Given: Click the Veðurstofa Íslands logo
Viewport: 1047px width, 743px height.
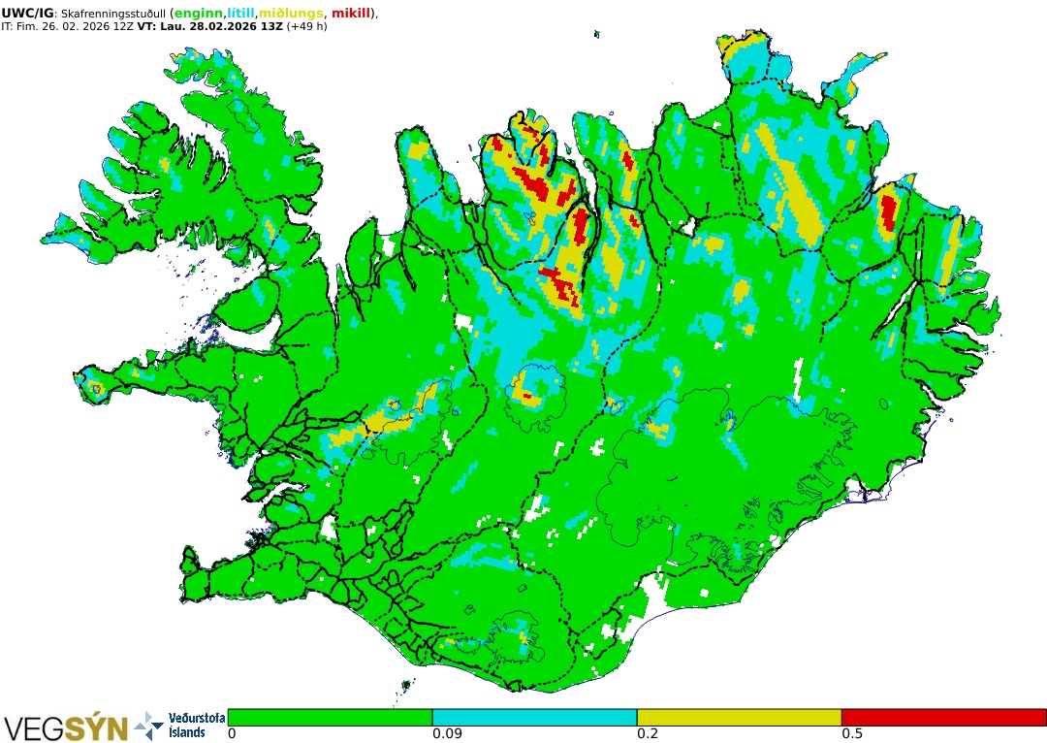Looking at the screenshot, I should click(x=179, y=726).
